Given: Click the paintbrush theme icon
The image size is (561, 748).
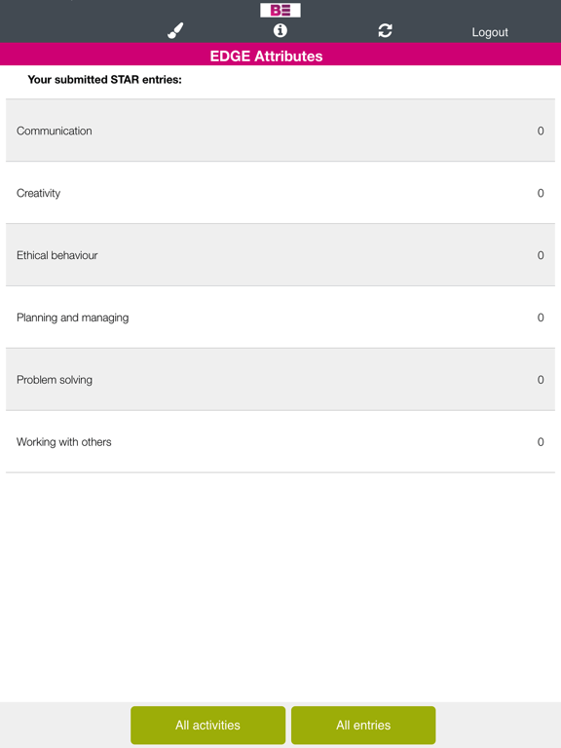Looking at the screenshot, I should [175, 30].
